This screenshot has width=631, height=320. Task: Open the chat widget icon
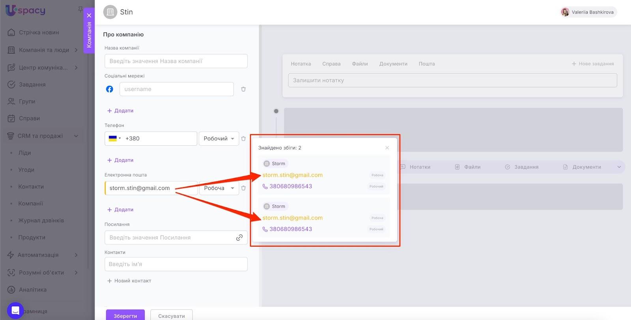coord(15,310)
